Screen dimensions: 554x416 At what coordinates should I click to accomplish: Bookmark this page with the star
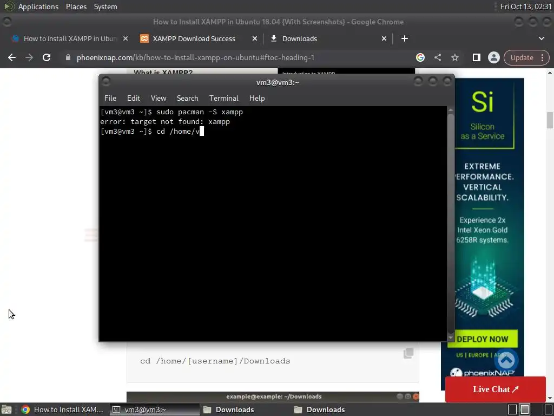click(454, 57)
